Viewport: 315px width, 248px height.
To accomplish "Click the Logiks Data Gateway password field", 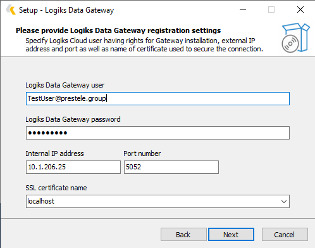I will [157, 133].
